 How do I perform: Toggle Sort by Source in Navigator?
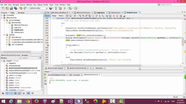coord(33,93)
